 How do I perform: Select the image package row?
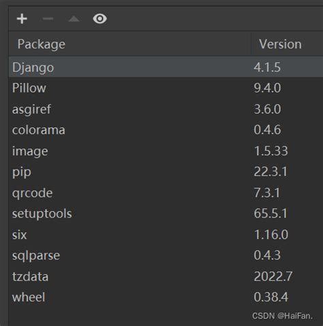click(166, 151)
